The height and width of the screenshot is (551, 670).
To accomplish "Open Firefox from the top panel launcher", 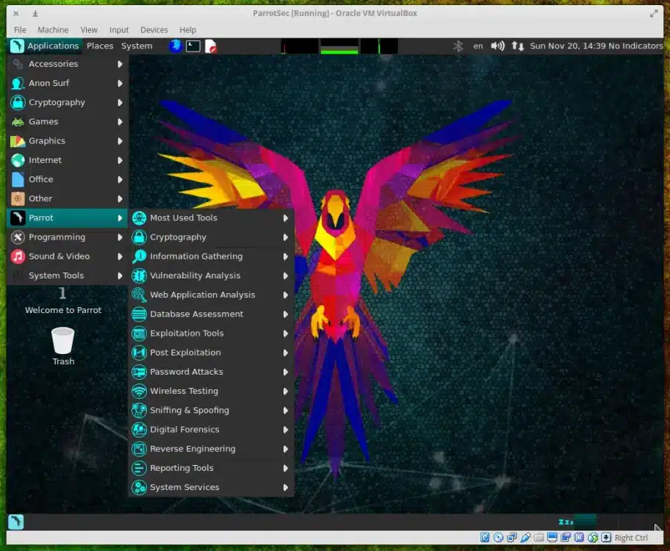I will (x=174, y=45).
